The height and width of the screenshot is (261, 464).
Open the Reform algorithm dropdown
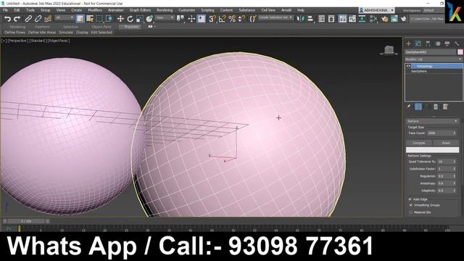tap(432, 121)
